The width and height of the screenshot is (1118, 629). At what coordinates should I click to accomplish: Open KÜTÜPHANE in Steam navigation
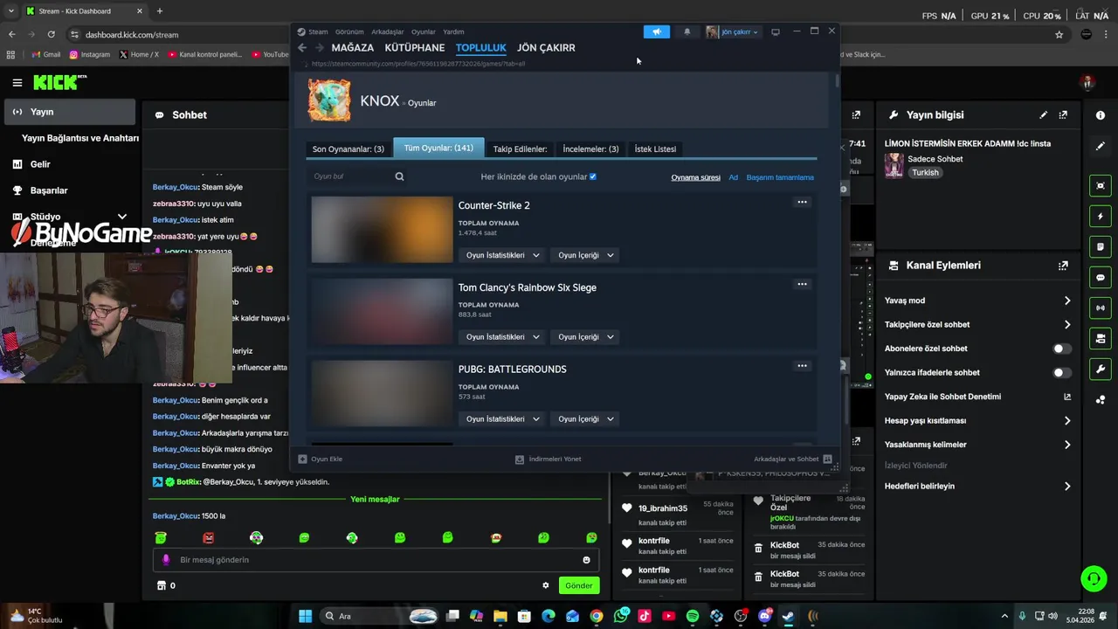point(415,48)
